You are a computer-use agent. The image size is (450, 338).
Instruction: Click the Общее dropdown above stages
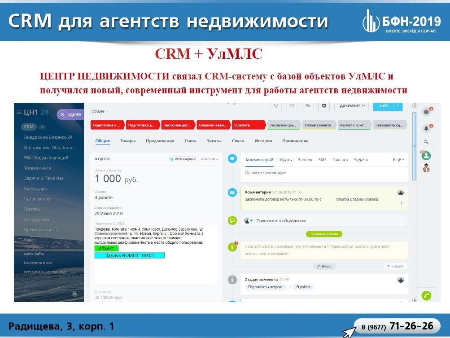[100, 111]
